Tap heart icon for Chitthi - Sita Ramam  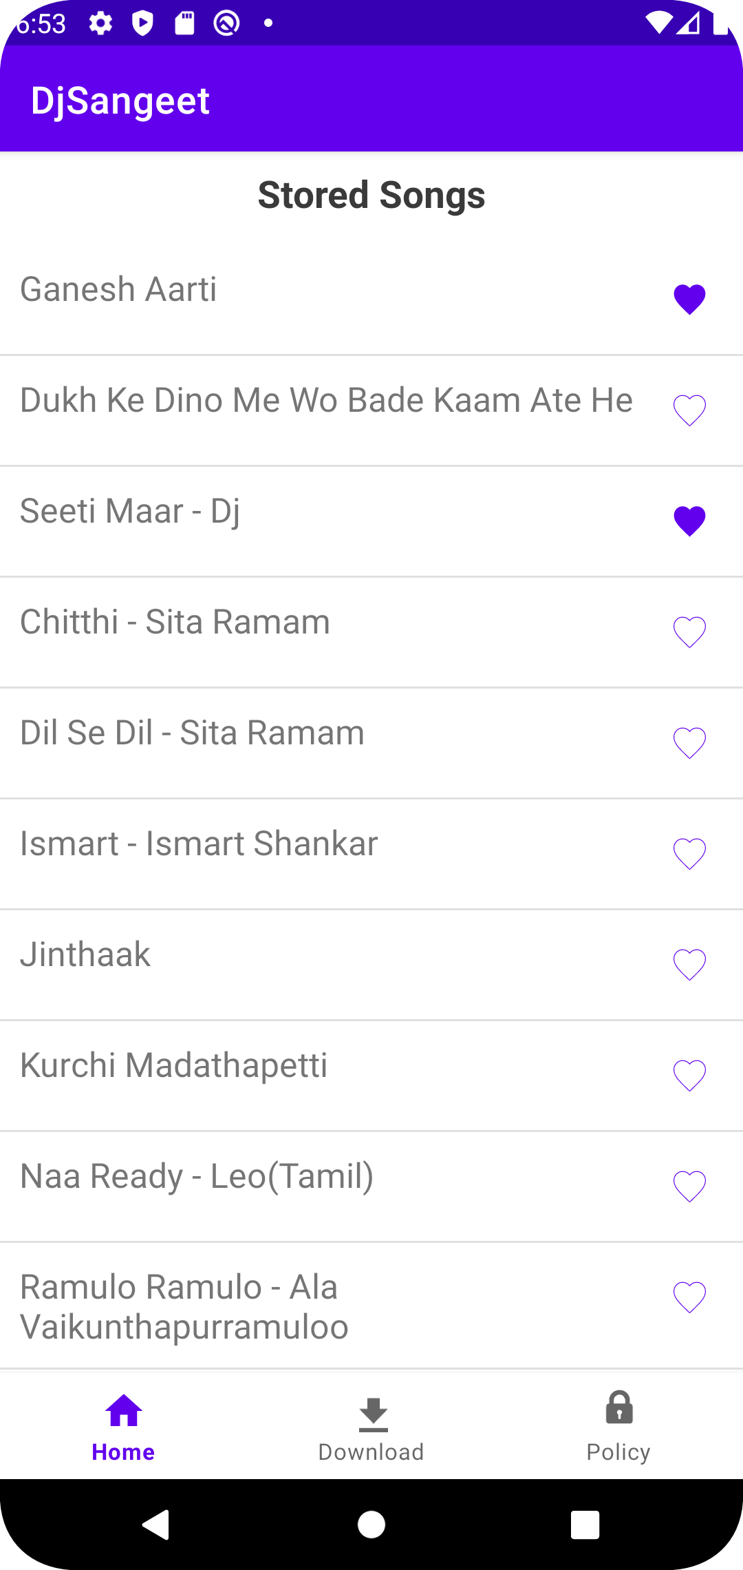point(689,632)
